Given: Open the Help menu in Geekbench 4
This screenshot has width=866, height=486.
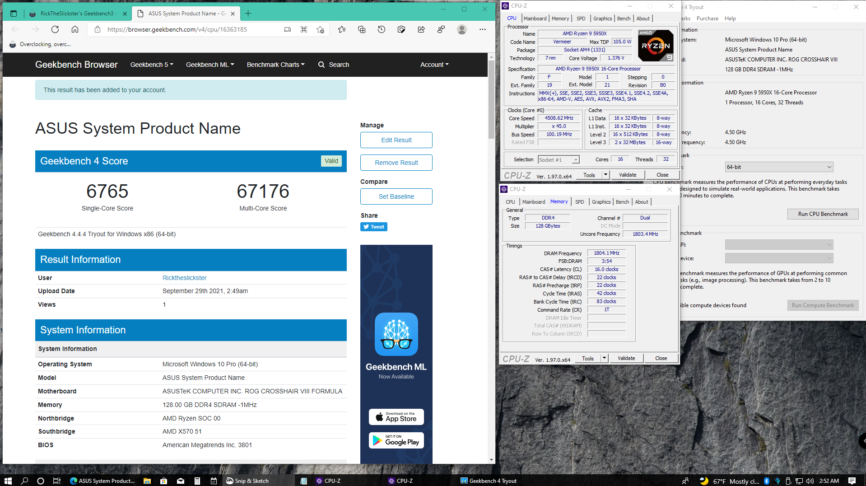Looking at the screenshot, I should point(730,19).
